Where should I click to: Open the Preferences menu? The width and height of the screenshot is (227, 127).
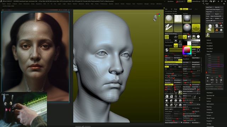(104, 4)
